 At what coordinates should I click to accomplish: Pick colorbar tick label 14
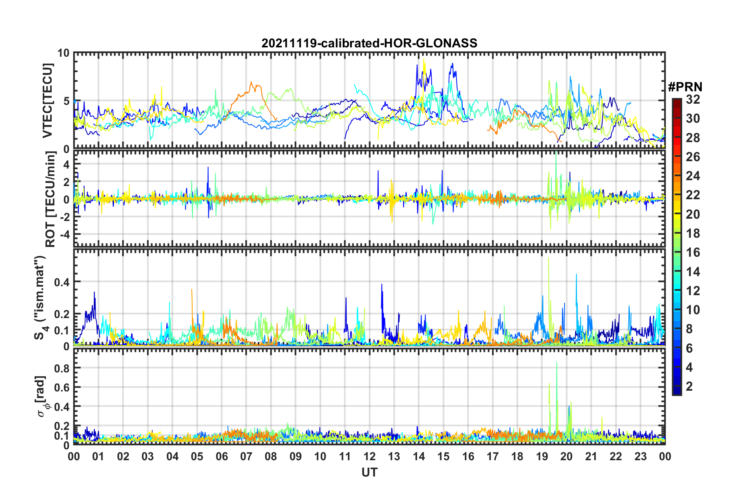[x=693, y=272]
